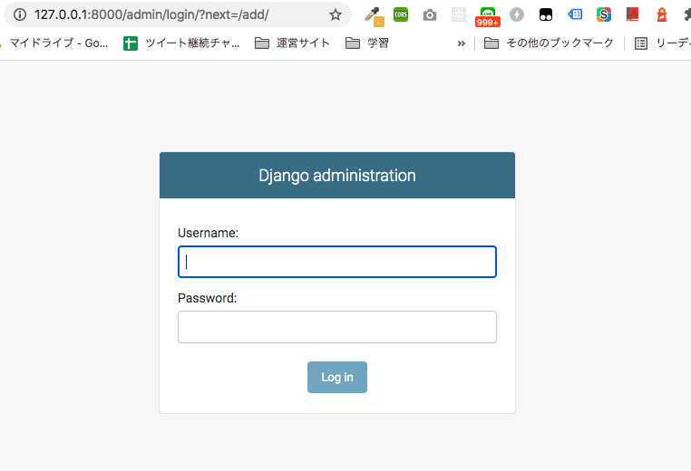The width and height of the screenshot is (691, 471).
Task: Click the Username label
Action: pos(208,233)
